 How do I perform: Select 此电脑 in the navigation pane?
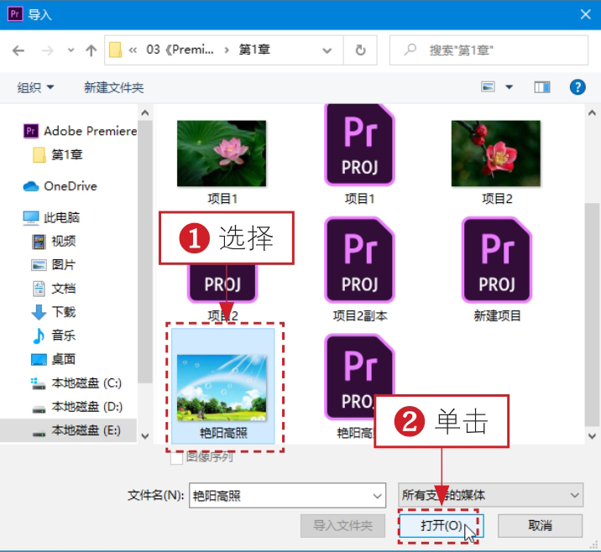pos(51,217)
